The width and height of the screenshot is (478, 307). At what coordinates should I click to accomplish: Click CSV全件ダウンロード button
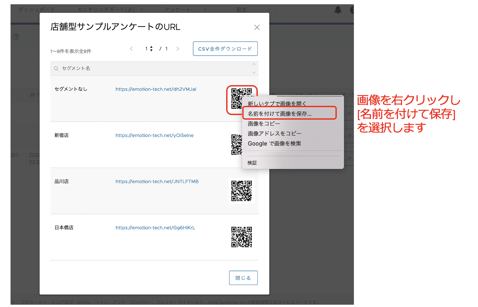coord(225,49)
